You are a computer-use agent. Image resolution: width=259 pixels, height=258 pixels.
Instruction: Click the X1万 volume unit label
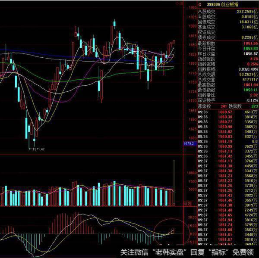[188, 204]
